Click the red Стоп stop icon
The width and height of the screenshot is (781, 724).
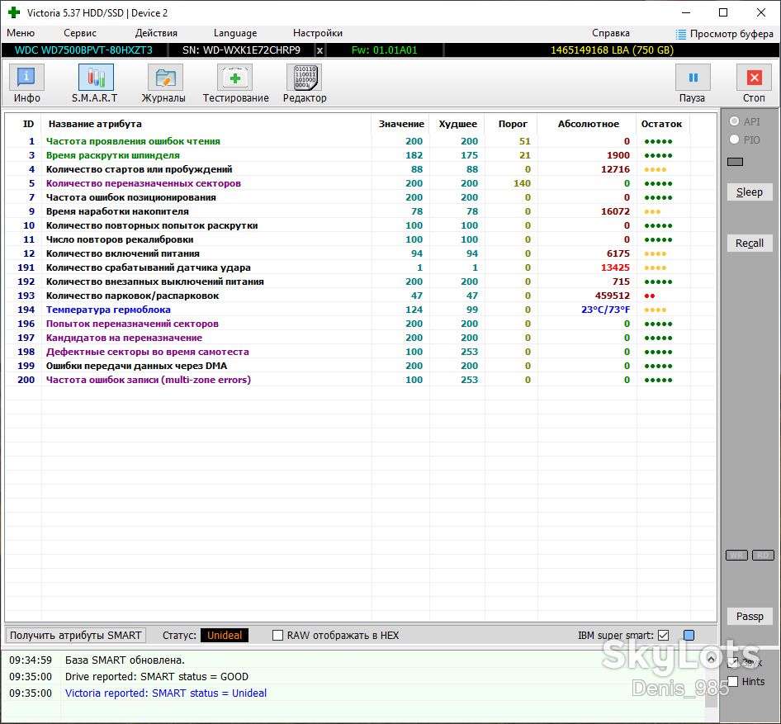click(754, 78)
